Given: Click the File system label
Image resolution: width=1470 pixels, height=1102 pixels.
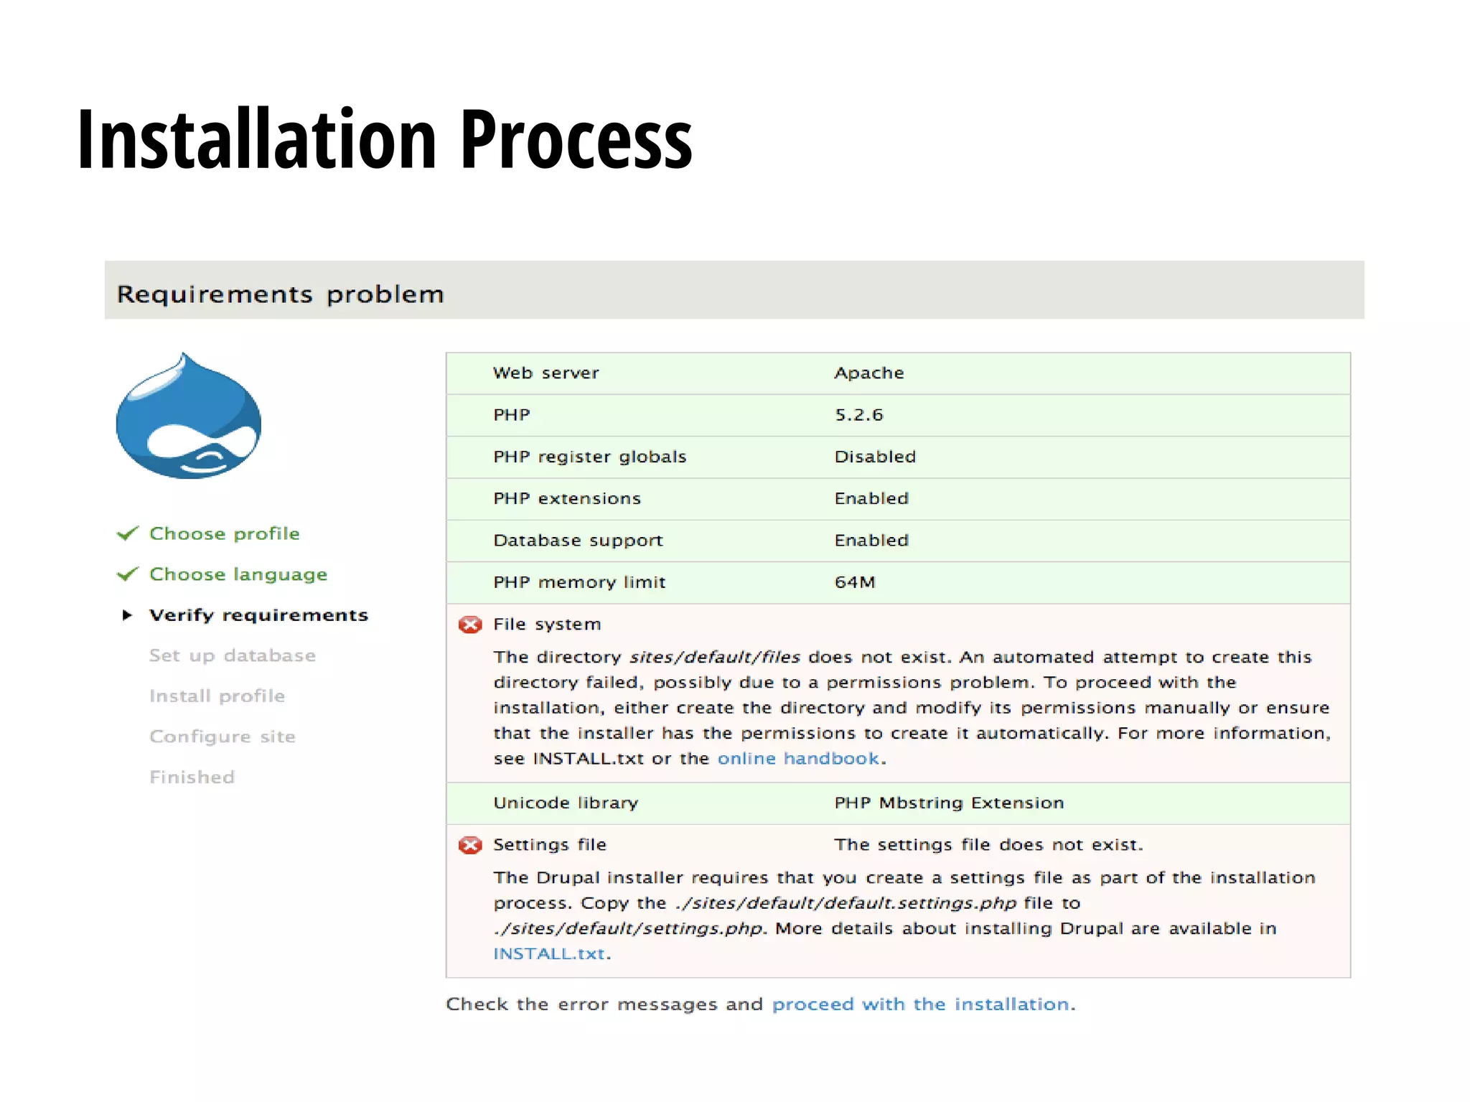Looking at the screenshot, I should click(x=546, y=625).
